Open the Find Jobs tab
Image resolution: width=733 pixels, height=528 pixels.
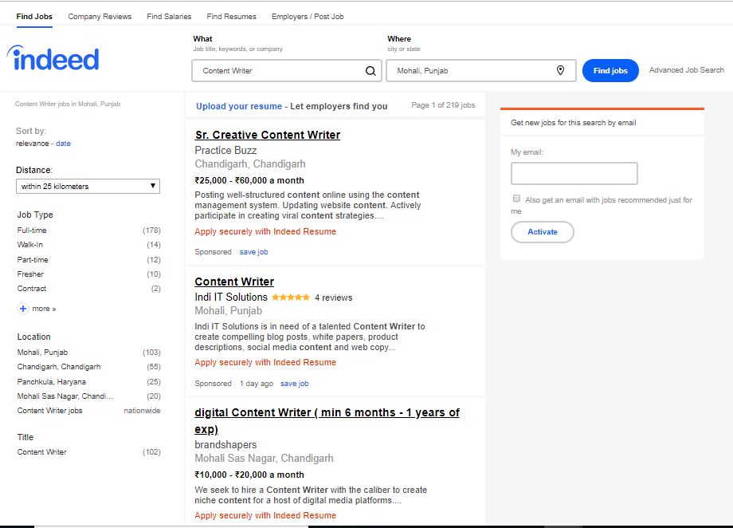point(34,17)
